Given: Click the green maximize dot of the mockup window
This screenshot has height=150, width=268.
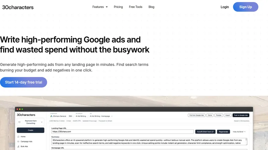Looking at the screenshot, I should [x=22, y=109].
